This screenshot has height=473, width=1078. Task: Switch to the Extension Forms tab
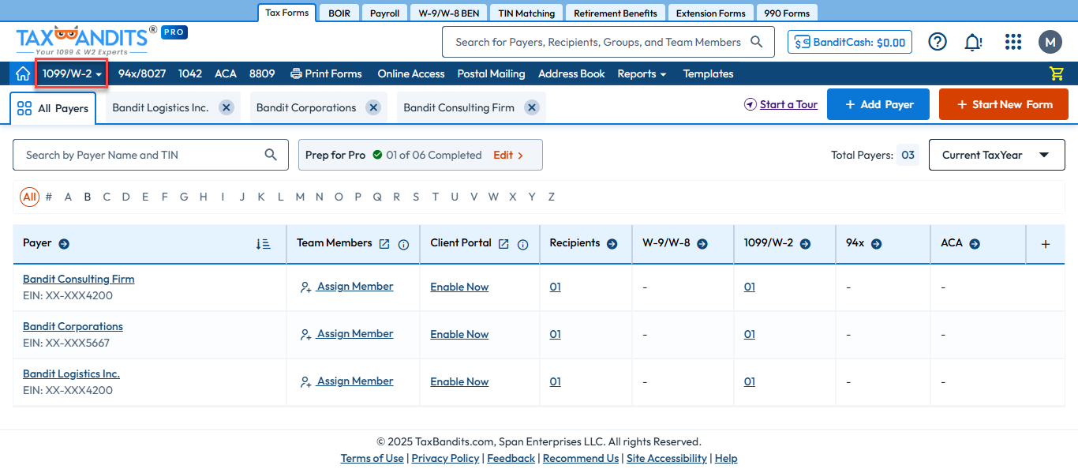click(x=711, y=13)
